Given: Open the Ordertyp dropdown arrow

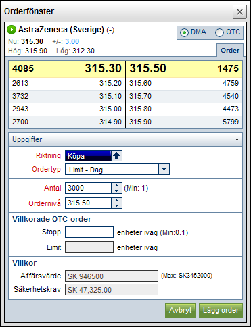Looking at the screenshot, I should click(164, 170).
